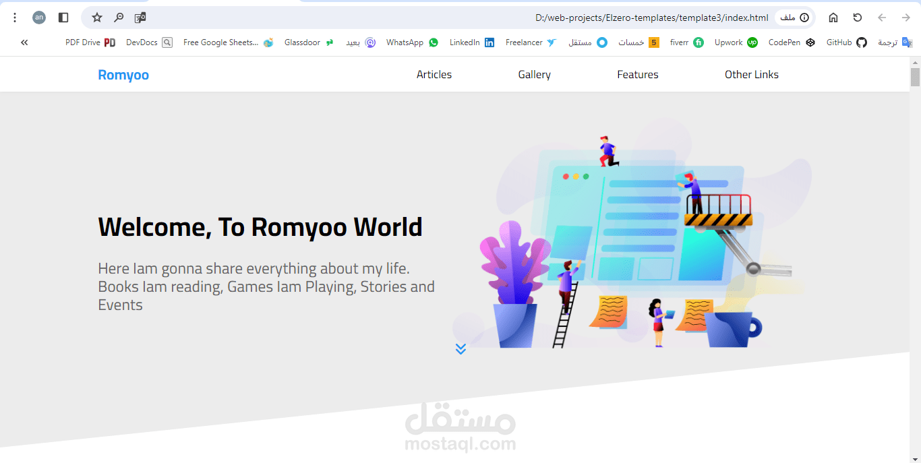Go to the browser home page icon

(x=833, y=18)
